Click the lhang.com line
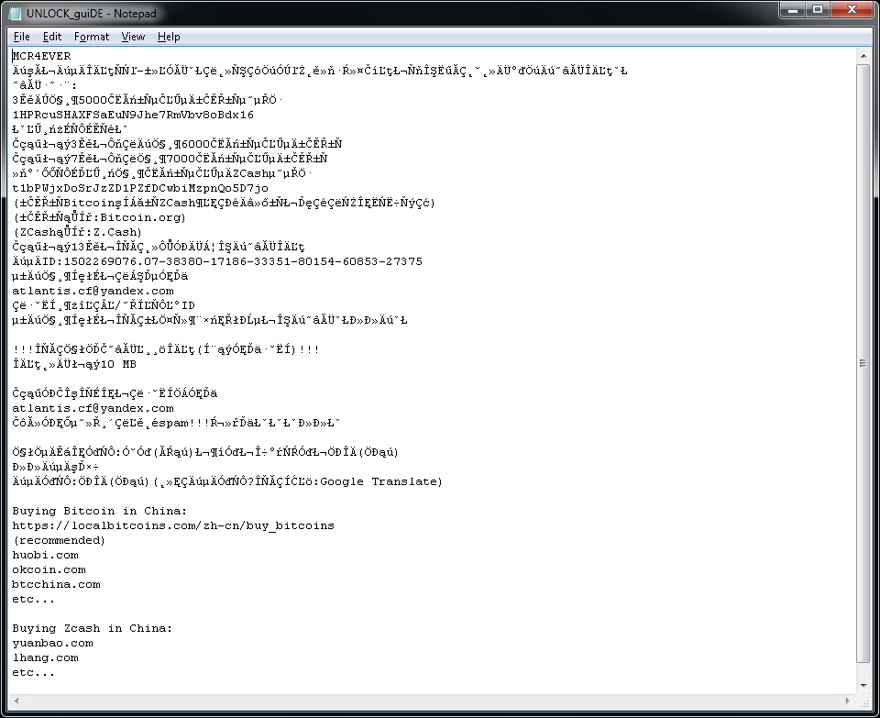The height and width of the screenshot is (718, 880). [x=46, y=657]
